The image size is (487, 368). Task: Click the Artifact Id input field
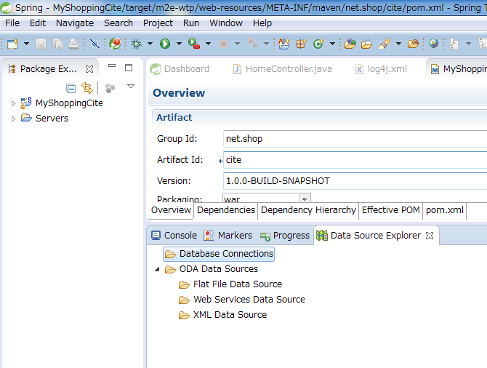click(x=355, y=160)
